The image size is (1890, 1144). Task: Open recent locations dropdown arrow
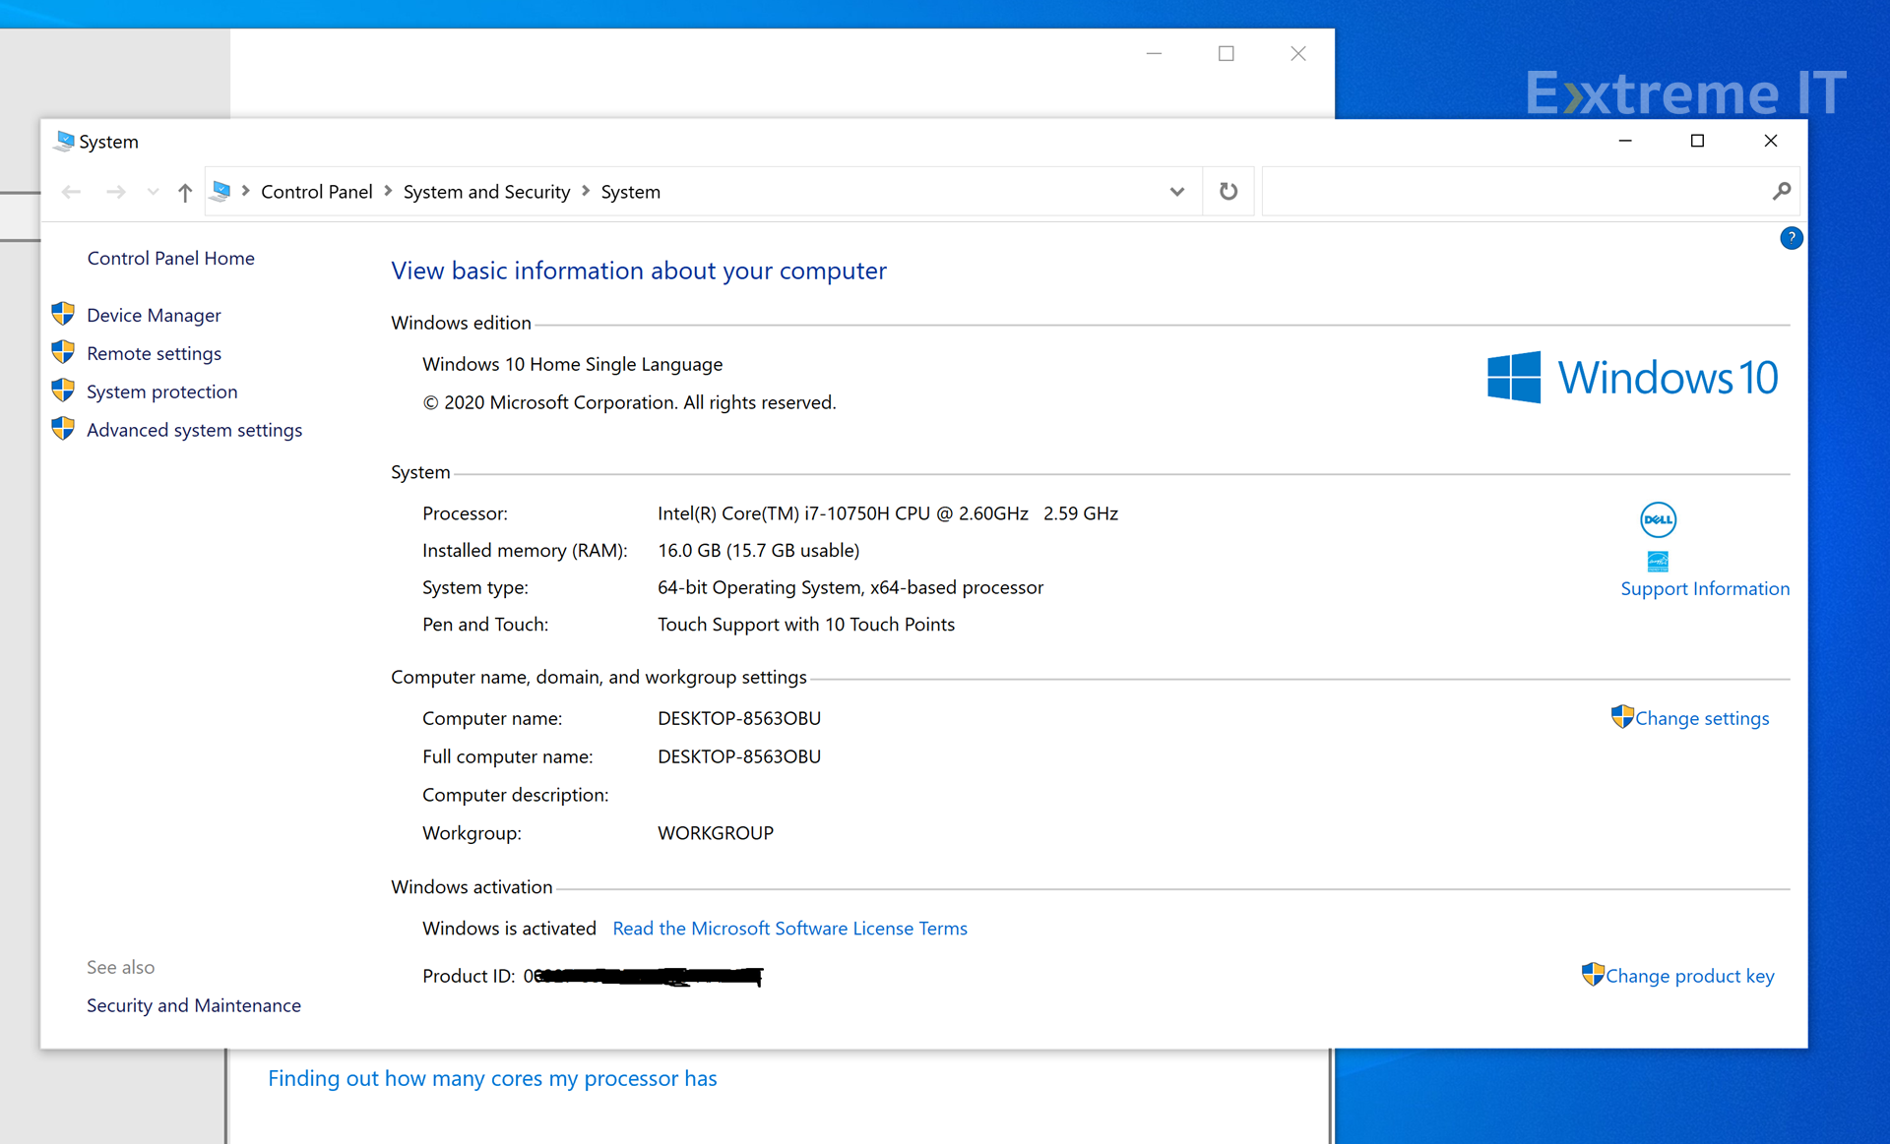click(x=153, y=192)
